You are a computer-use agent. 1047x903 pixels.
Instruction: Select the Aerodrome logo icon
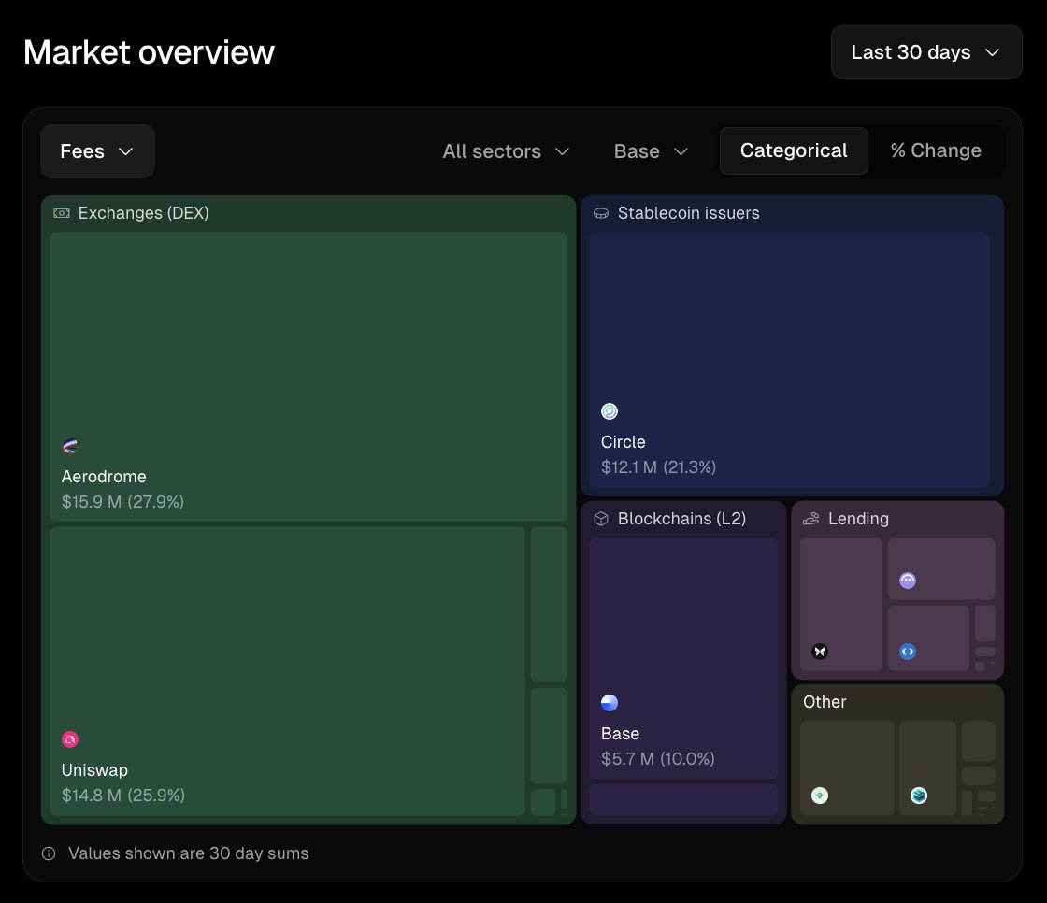point(70,446)
